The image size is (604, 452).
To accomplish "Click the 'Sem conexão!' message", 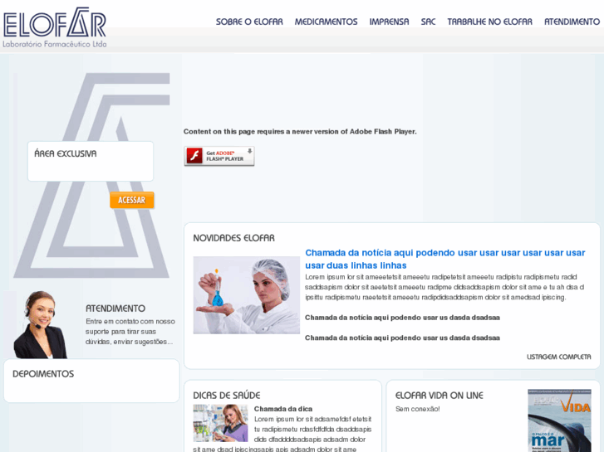I will point(418,409).
